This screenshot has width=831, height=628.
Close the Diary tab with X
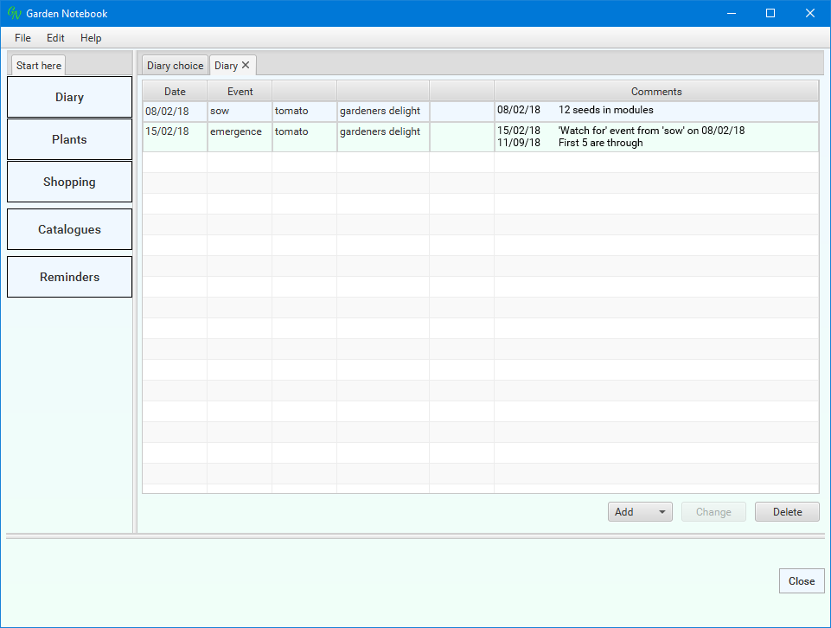click(x=246, y=65)
